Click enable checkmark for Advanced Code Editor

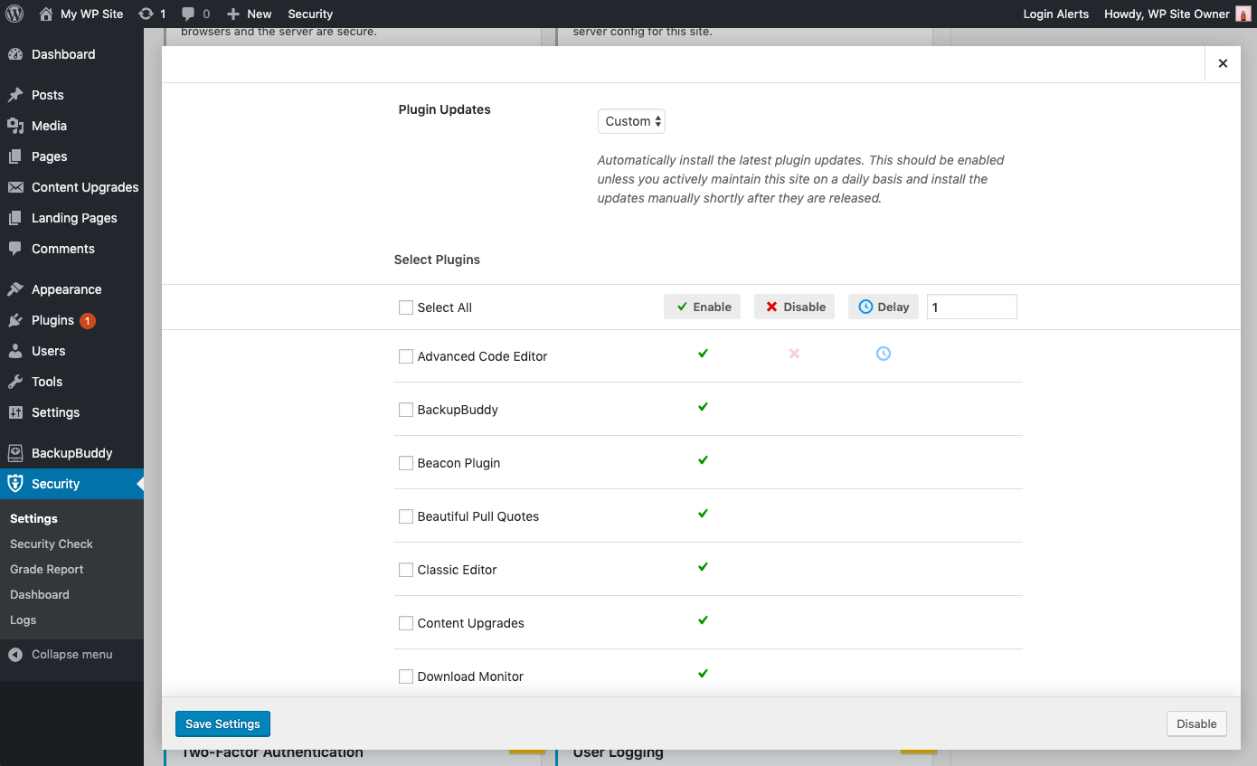[x=703, y=354]
